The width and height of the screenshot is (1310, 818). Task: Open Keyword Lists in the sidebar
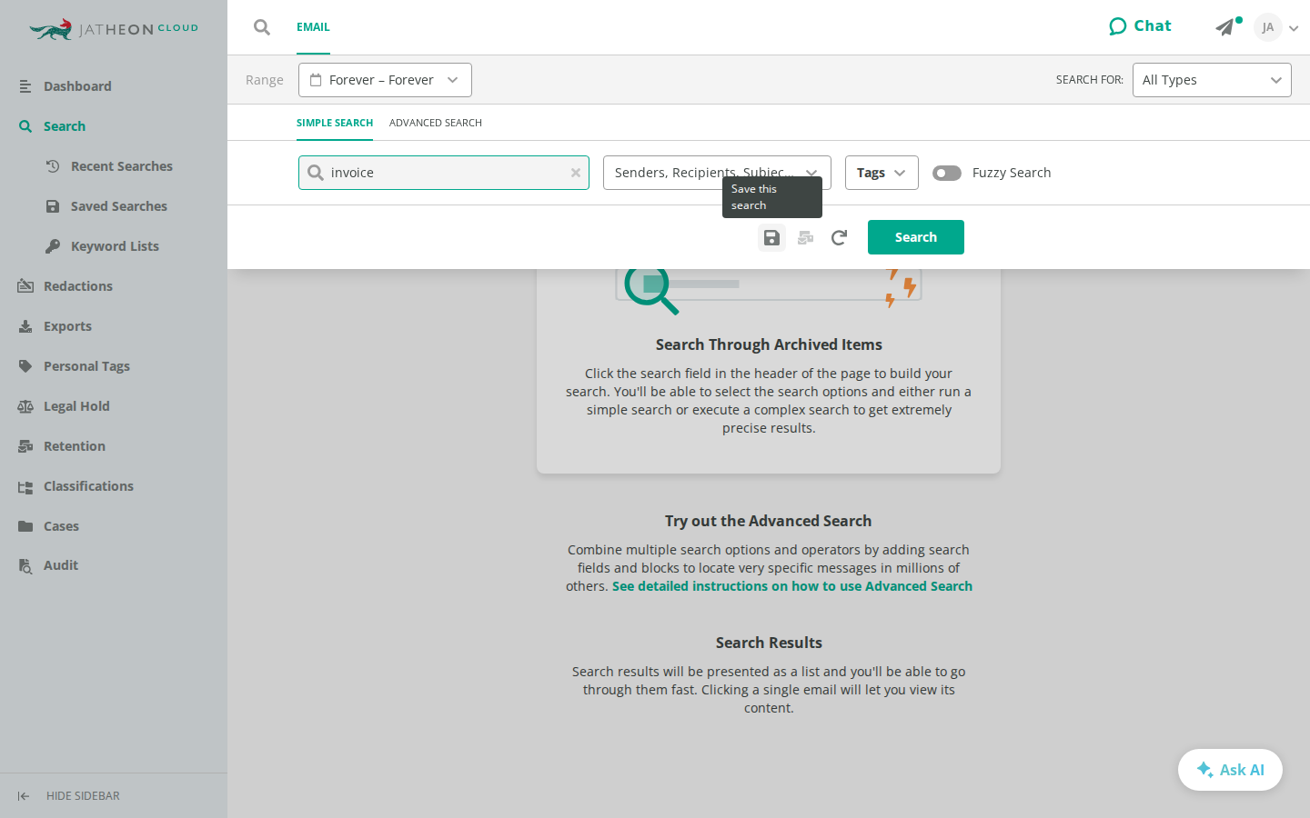pyautogui.click(x=114, y=246)
